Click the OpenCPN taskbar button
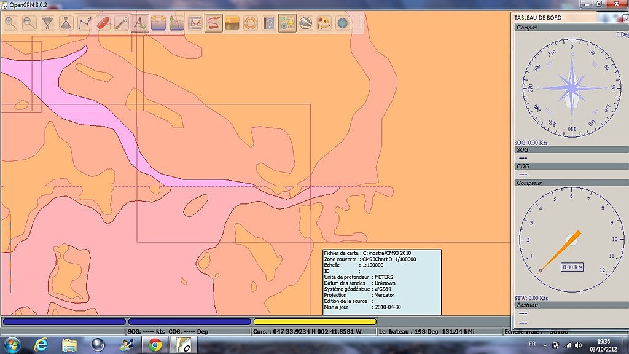Screen dimensions: 629x354 (183, 345)
